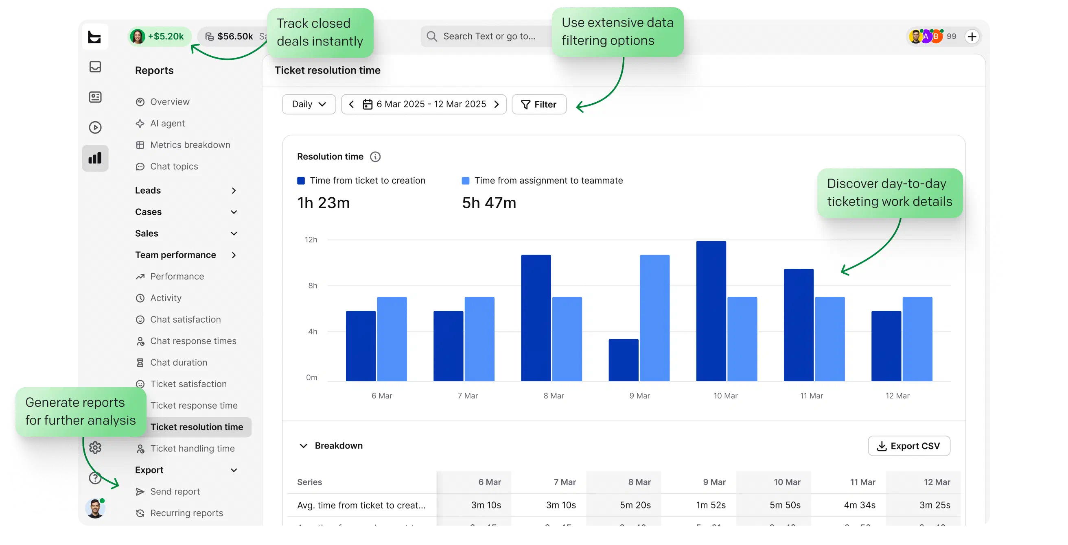The image size is (1068, 545).
Task: Click the app logo at top left
Action: click(95, 37)
